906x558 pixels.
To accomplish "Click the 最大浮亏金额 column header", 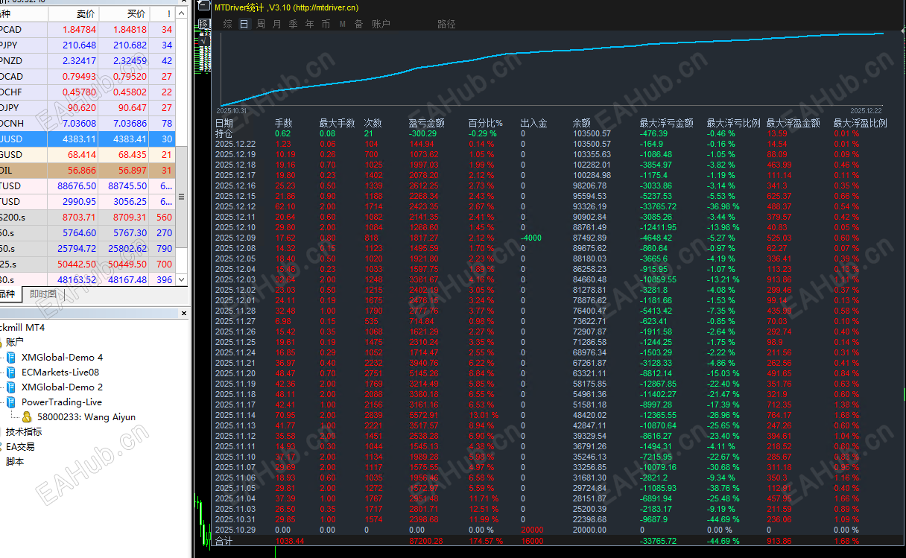I will point(667,124).
